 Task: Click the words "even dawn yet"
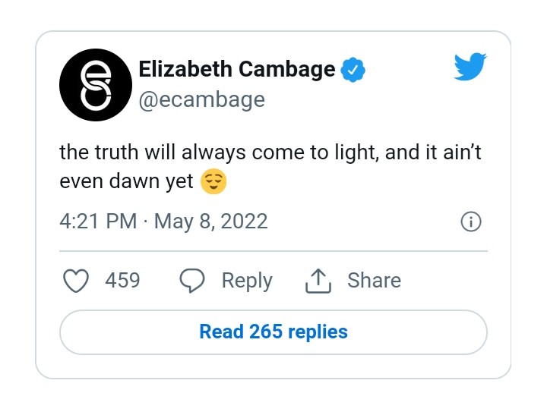coord(127,183)
